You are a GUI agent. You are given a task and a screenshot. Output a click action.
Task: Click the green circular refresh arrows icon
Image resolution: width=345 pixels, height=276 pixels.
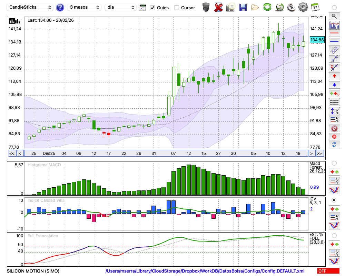click(267, 7)
